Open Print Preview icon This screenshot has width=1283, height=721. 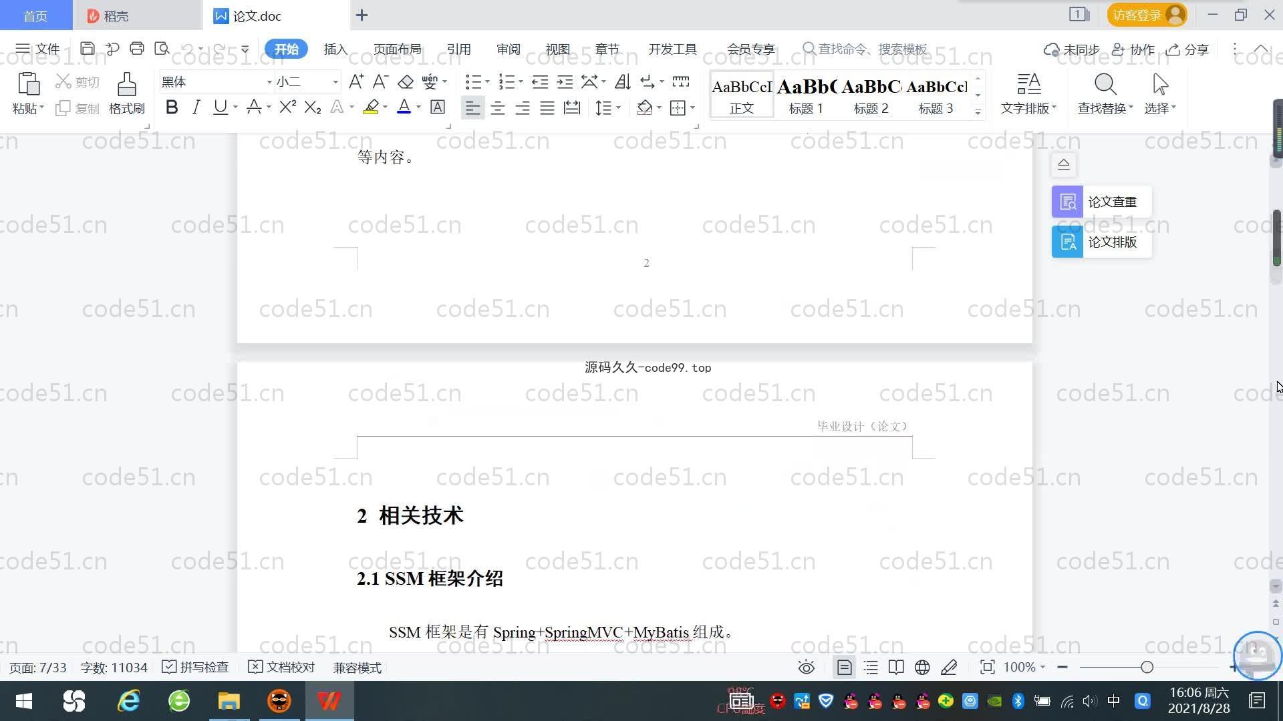coord(162,49)
